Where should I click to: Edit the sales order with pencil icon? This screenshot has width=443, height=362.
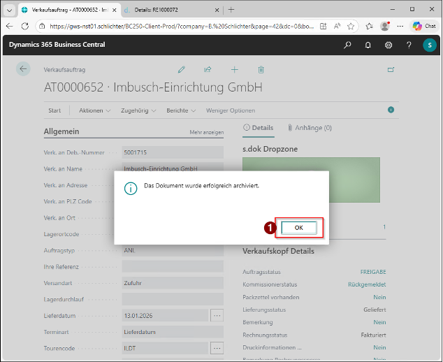182,69
